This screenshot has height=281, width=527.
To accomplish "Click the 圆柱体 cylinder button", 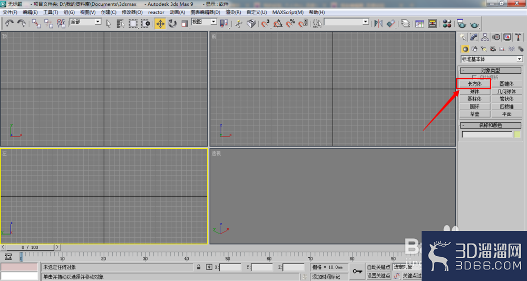I will pos(475,99).
